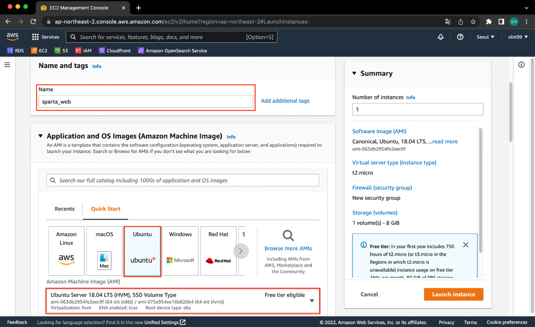Open the Seoul region dropdown

(x=485, y=37)
